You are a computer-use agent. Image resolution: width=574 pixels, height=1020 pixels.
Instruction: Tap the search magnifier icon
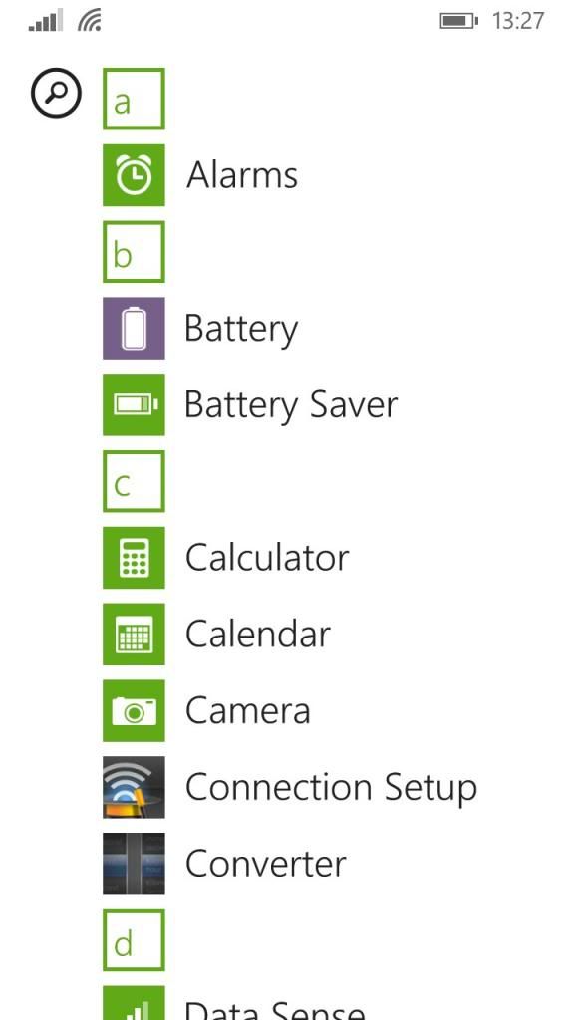point(56,94)
